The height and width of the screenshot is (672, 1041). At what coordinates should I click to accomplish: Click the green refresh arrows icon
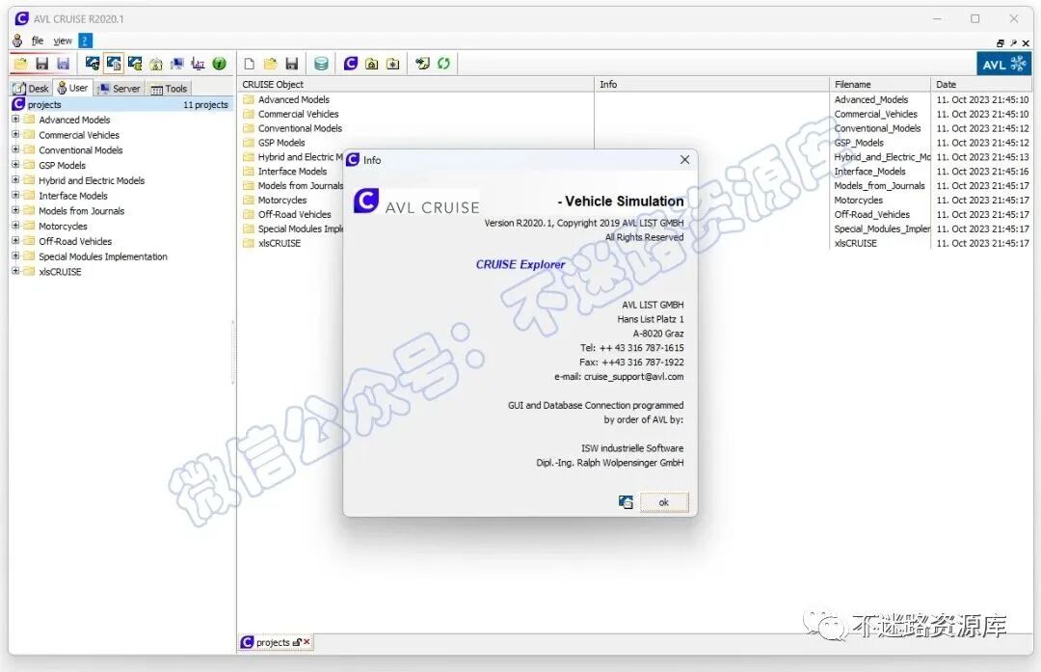coord(443,64)
